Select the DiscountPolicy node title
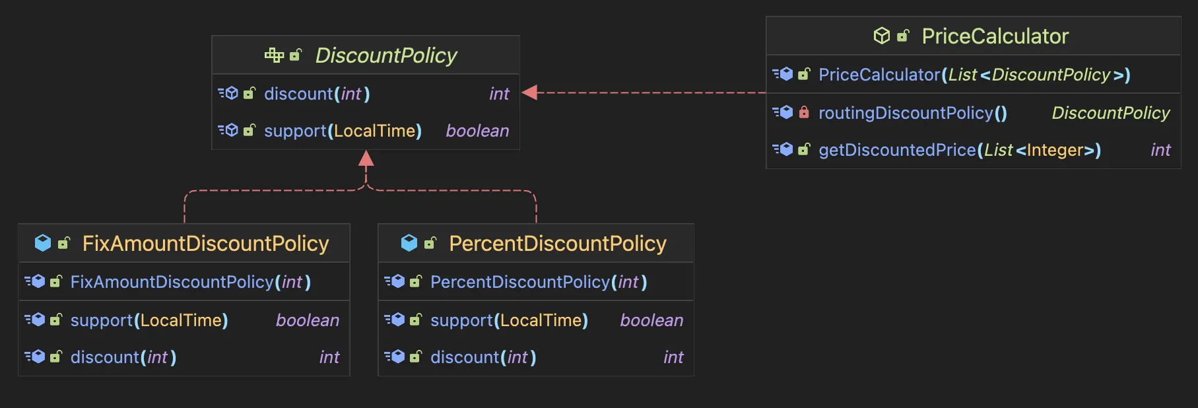 point(386,55)
